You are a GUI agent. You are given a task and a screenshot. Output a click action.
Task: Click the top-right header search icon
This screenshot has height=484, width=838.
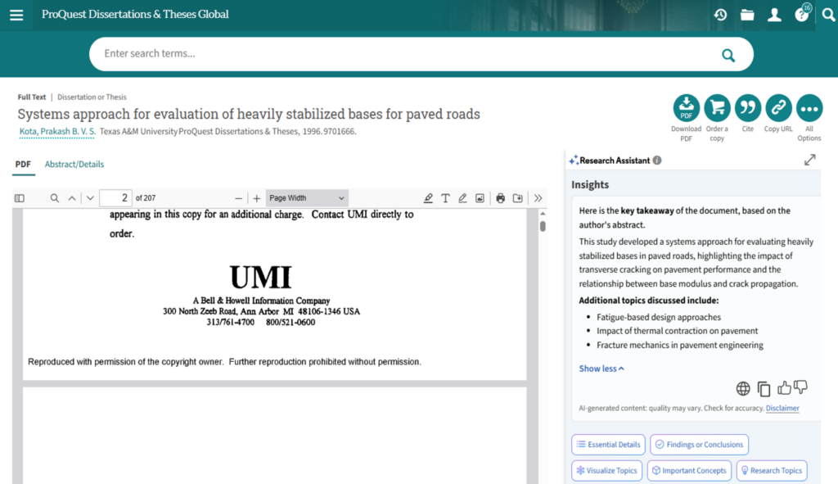(828, 15)
